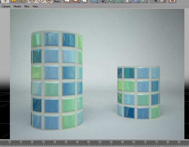Screen dimensions: 189x147
Task: Jump to frame 25 on the timeline
Action: 43,142
